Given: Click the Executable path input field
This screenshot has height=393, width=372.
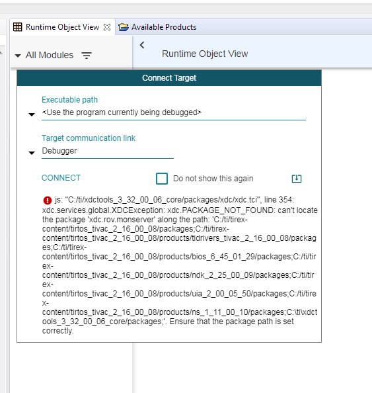Looking at the screenshot, I should 174,112.
